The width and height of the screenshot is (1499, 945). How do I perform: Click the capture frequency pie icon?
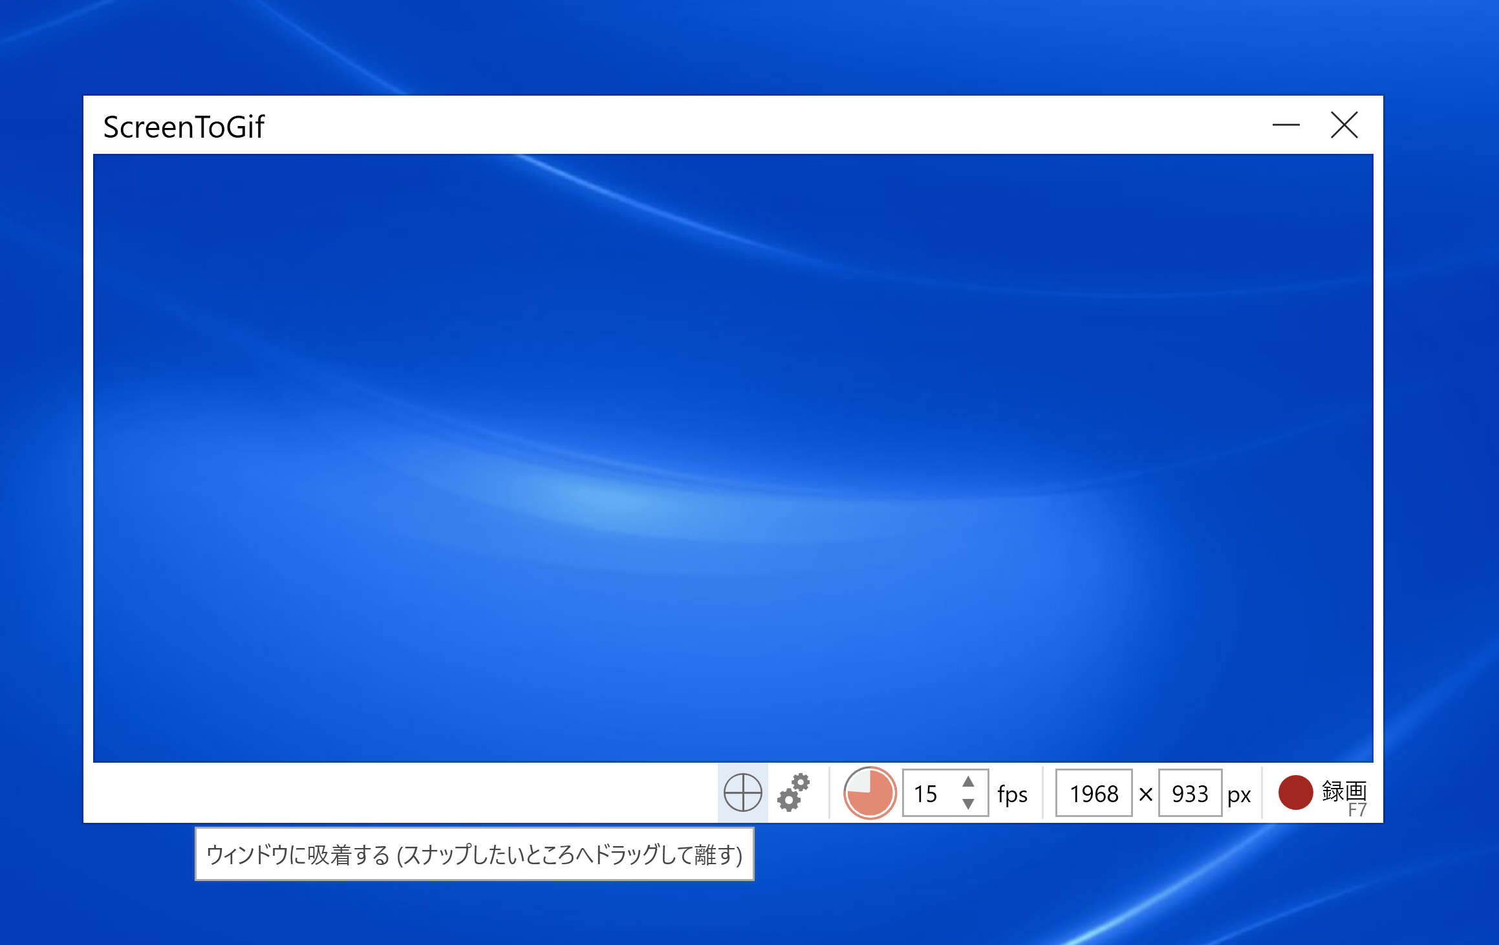(868, 794)
